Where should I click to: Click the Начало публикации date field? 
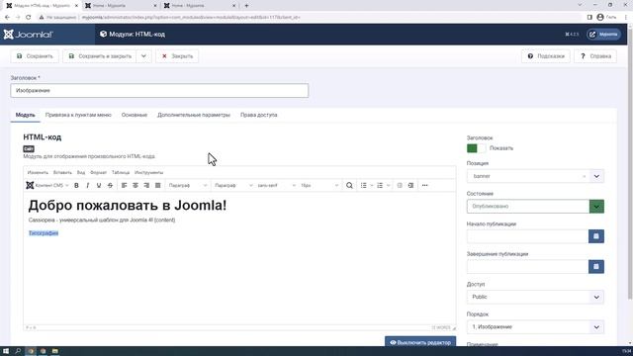tap(527, 236)
